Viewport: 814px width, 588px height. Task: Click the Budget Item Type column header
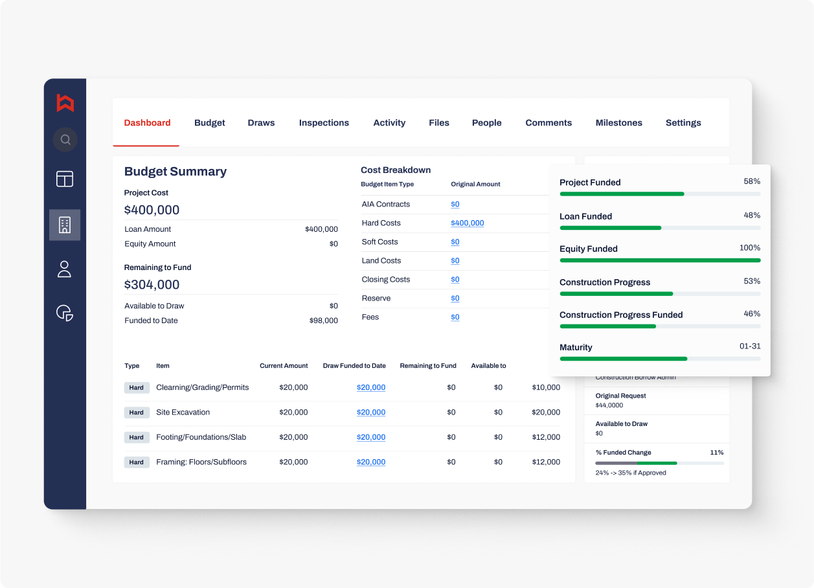pos(387,185)
